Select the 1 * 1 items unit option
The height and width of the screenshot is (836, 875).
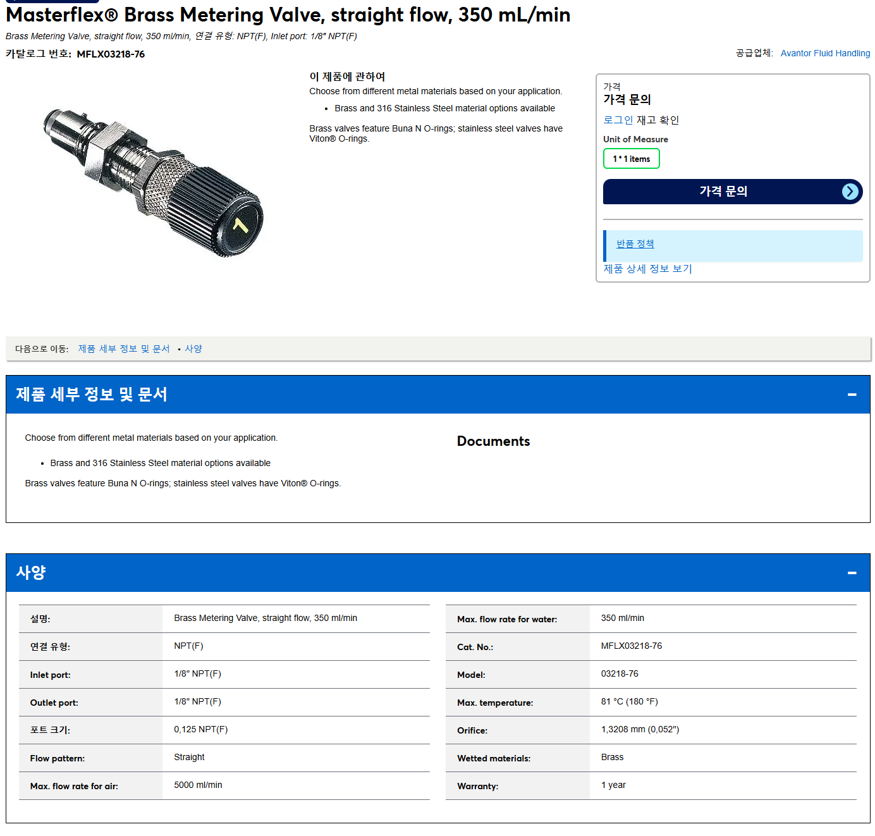(632, 159)
